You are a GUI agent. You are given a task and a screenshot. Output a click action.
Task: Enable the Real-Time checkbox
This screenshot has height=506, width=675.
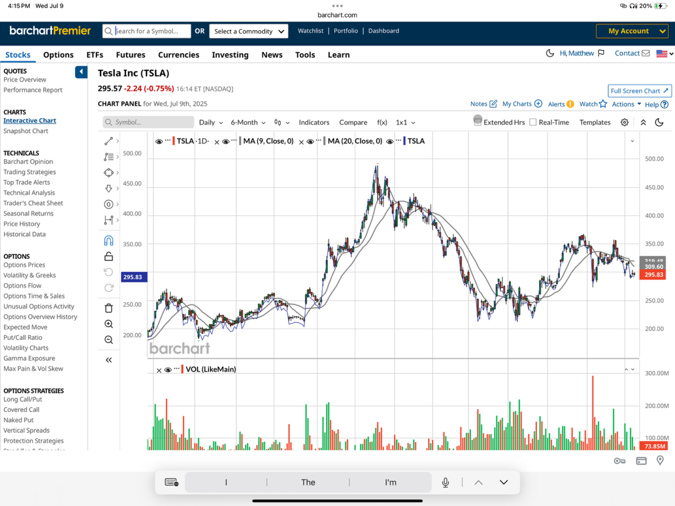pos(533,122)
